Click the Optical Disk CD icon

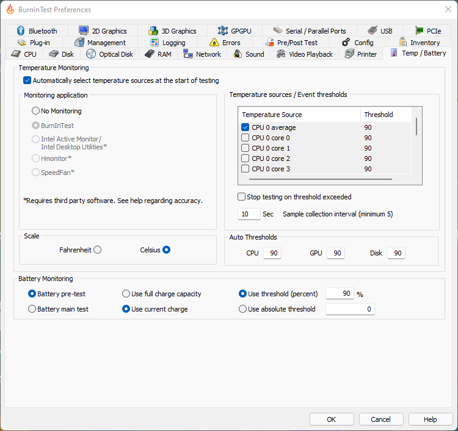(91, 54)
